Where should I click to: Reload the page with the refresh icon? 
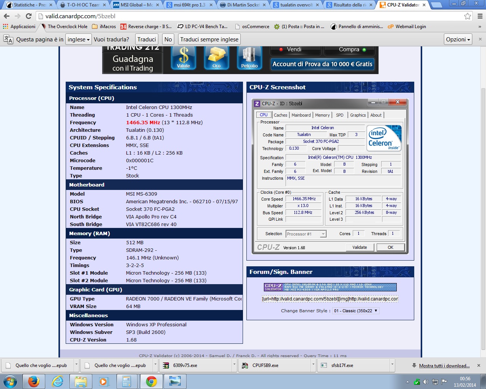pyautogui.click(x=28, y=16)
